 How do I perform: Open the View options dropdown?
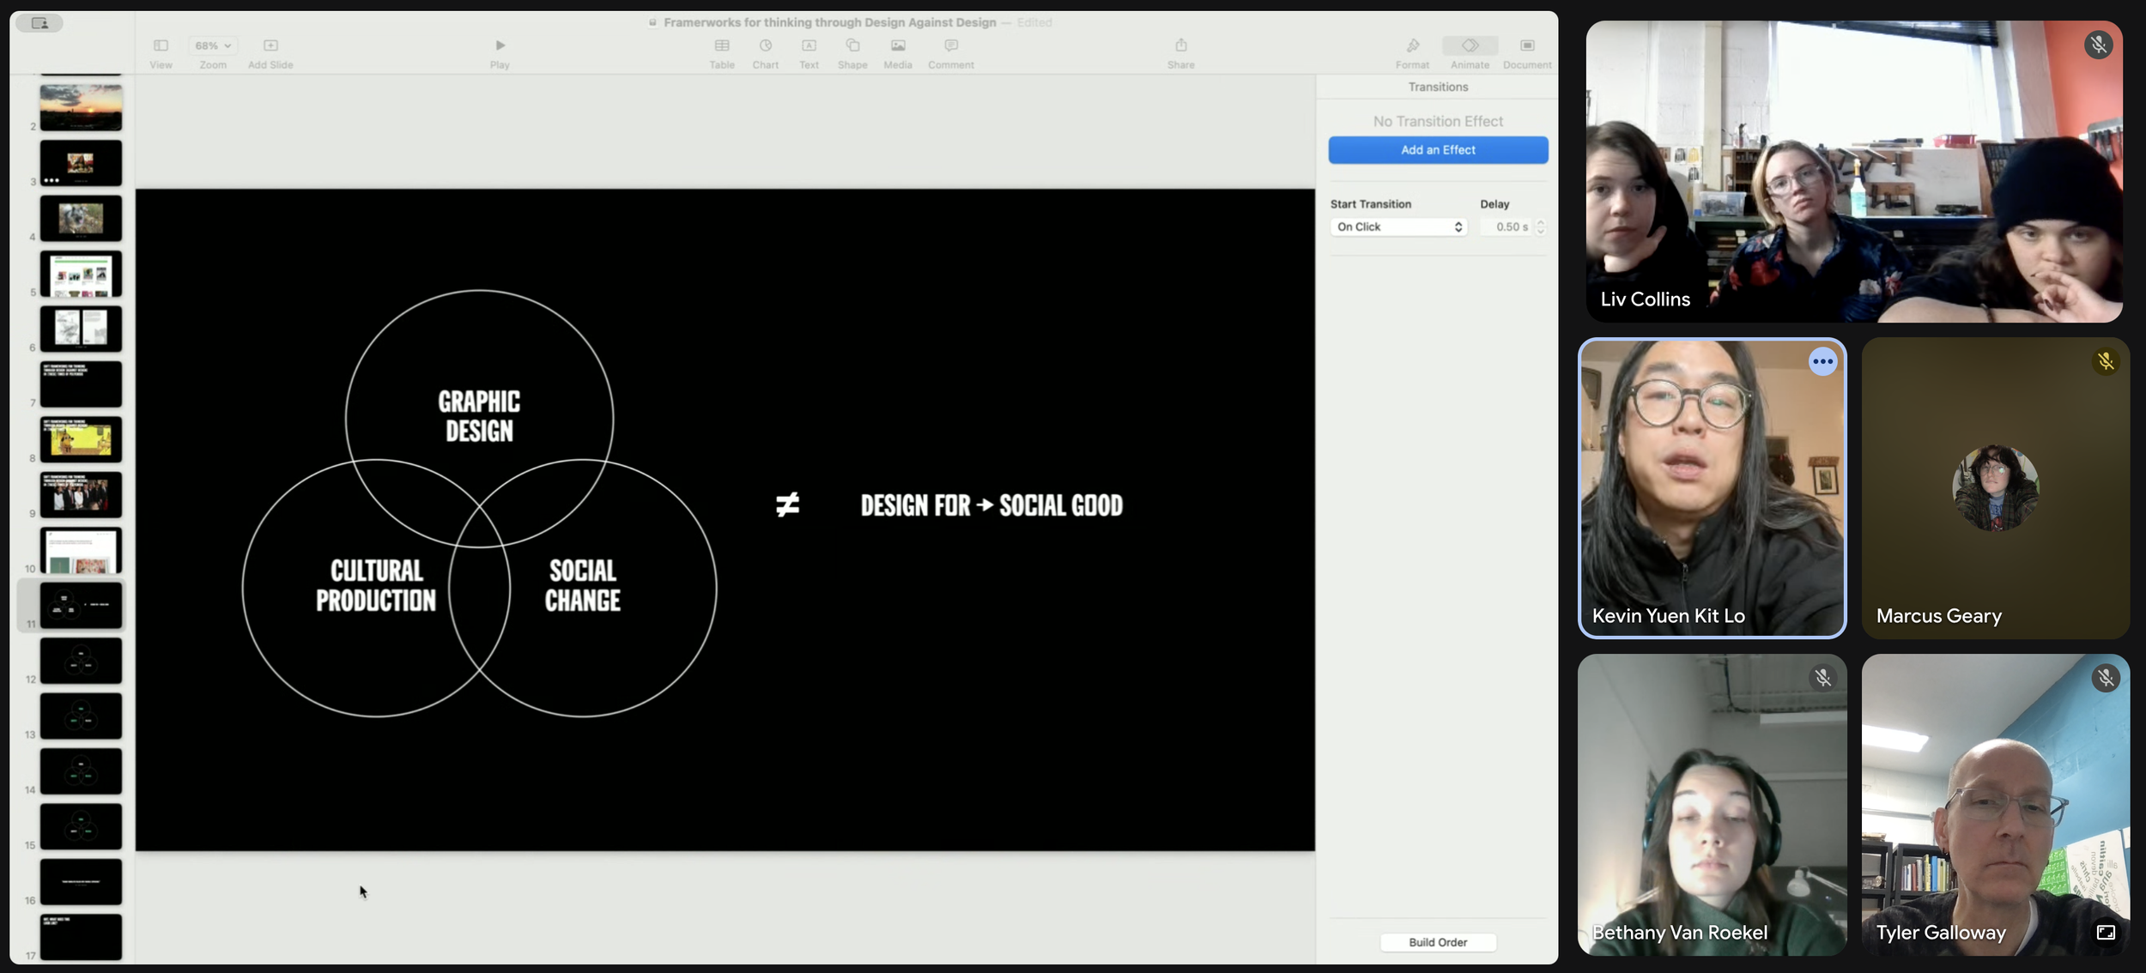click(161, 45)
